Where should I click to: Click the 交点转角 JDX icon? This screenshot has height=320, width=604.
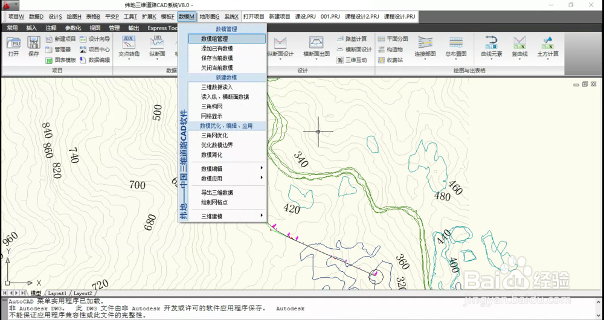coord(129,43)
